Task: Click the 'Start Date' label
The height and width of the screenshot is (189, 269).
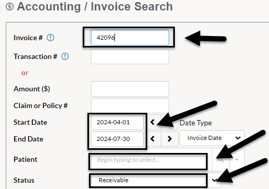Action: pyautogui.click(x=30, y=122)
